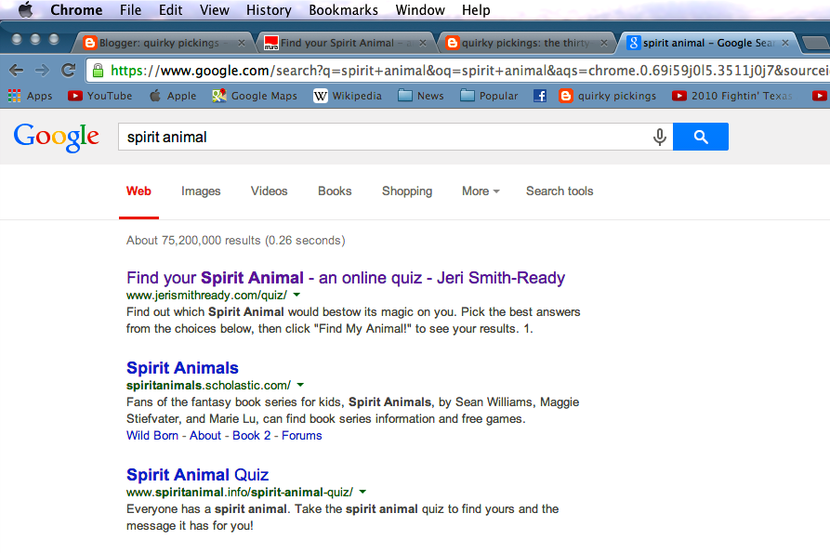
Task: Expand dropdown arrow next to spiritanimal.info URL
Action: [x=362, y=492]
